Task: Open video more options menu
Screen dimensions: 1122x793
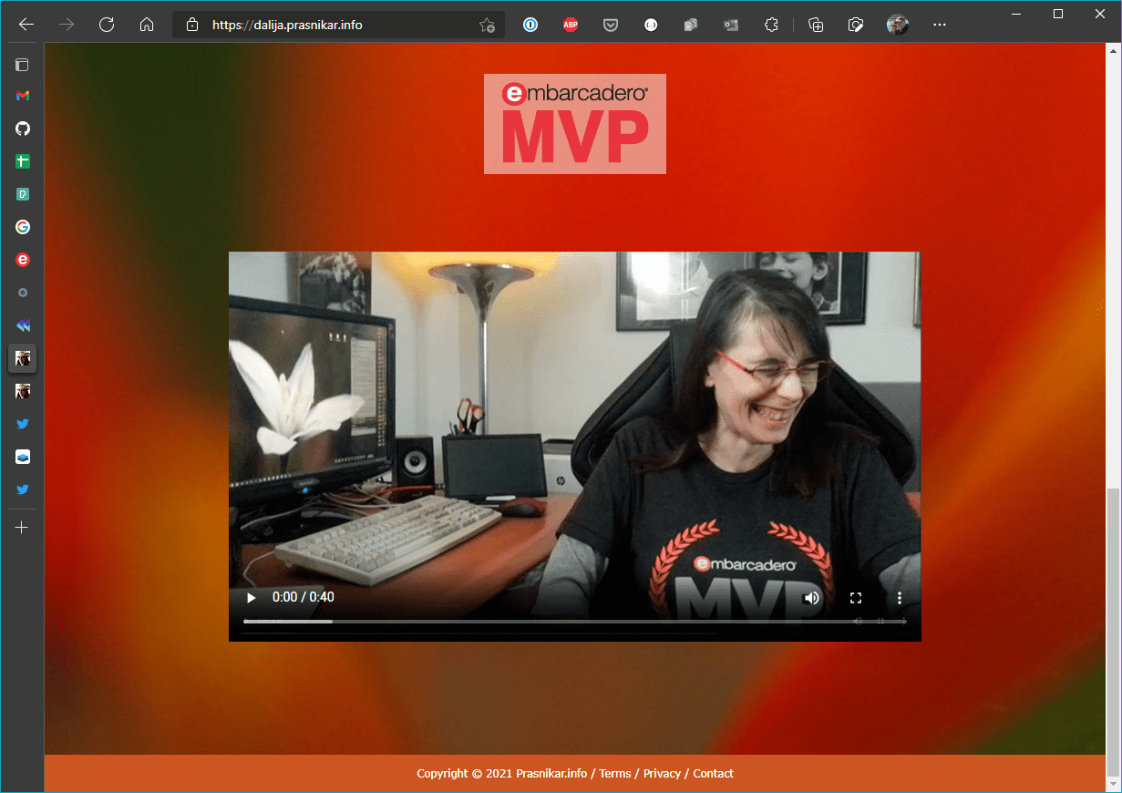Action: click(900, 598)
